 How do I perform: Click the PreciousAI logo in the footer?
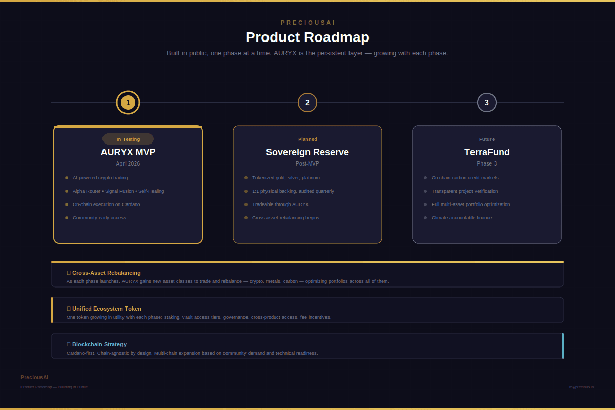[34, 377]
